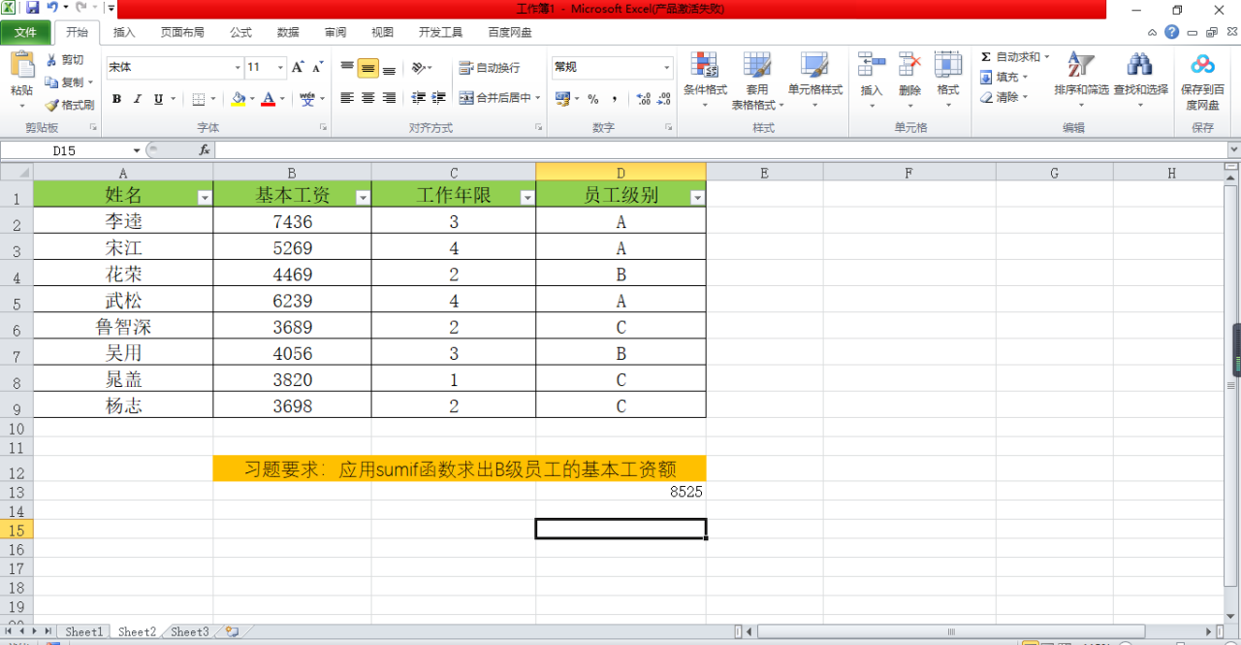Click the insert new worksheet tab icon
Image resolution: width=1241 pixels, height=645 pixels.
[232, 631]
